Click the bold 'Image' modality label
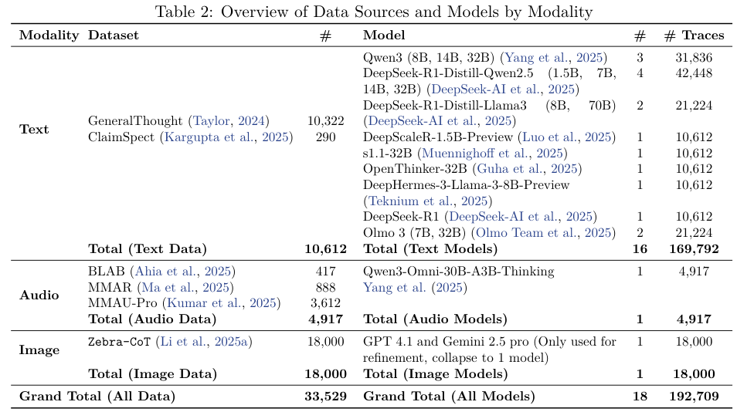737x412 pixels. (39, 350)
